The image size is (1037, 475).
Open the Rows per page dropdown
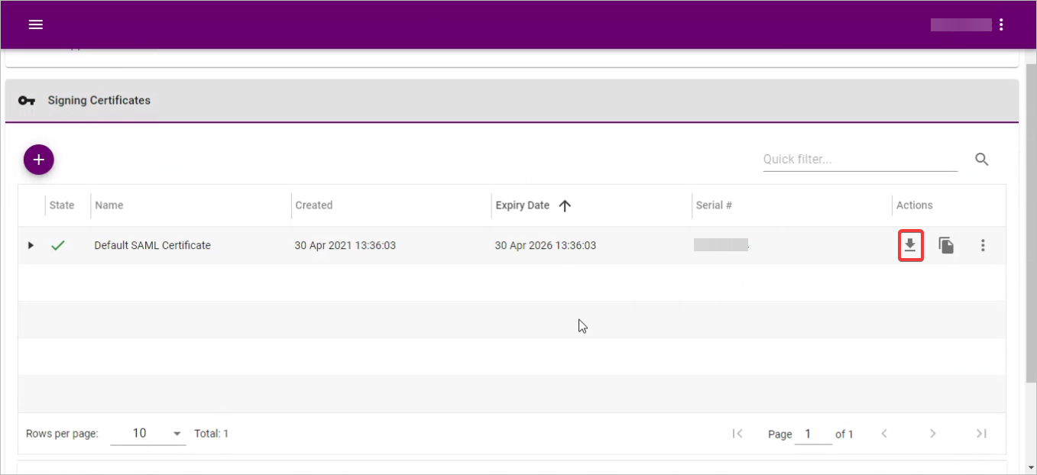tap(148, 434)
